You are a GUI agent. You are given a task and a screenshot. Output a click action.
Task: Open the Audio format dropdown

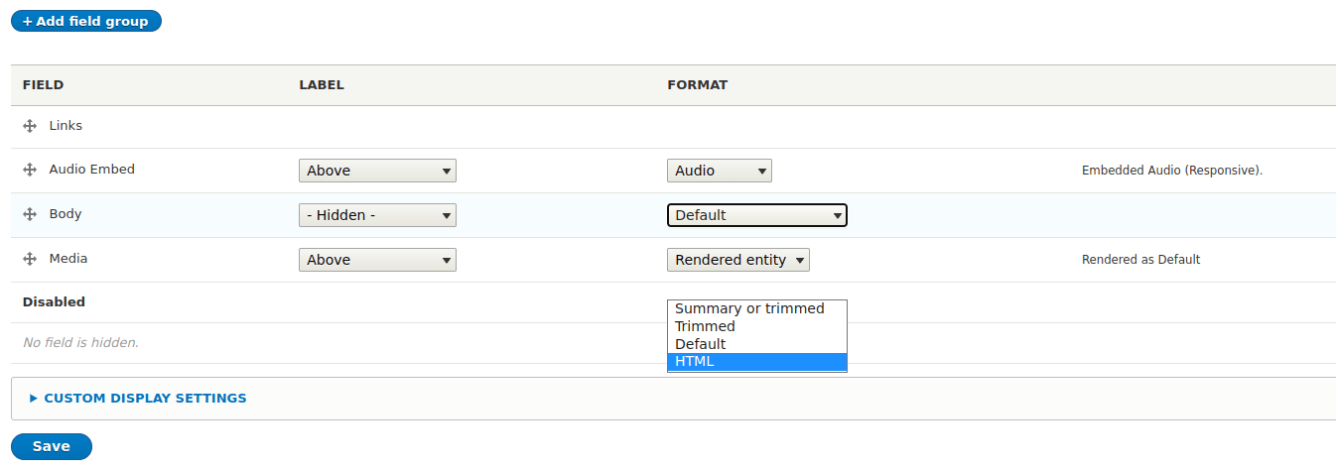pyautogui.click(x=720, y=171)
